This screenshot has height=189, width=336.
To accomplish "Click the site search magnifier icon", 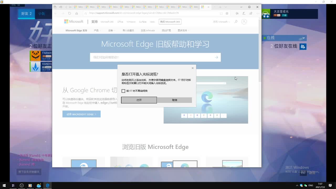I will click(x=236, y=22).
